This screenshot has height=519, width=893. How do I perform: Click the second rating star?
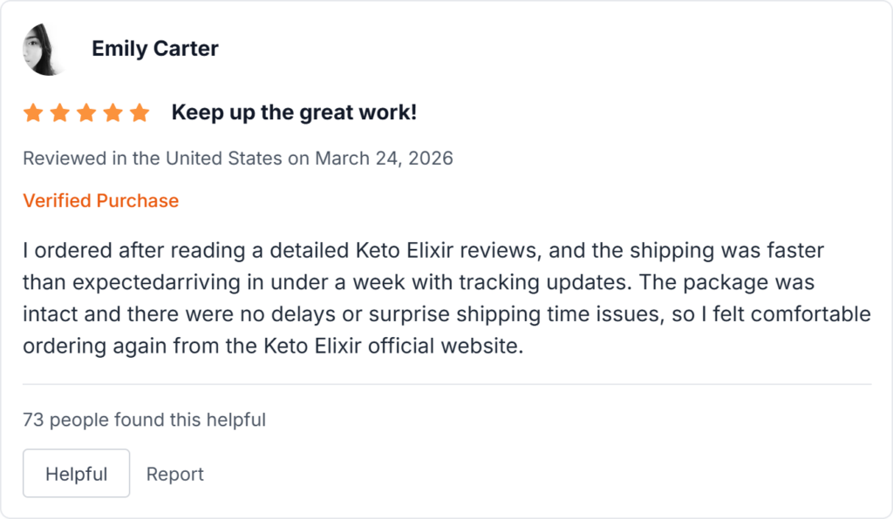click(59, 113)
